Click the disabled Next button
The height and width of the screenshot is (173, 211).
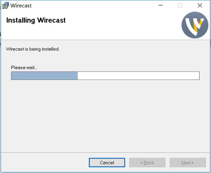pos(188,162)
